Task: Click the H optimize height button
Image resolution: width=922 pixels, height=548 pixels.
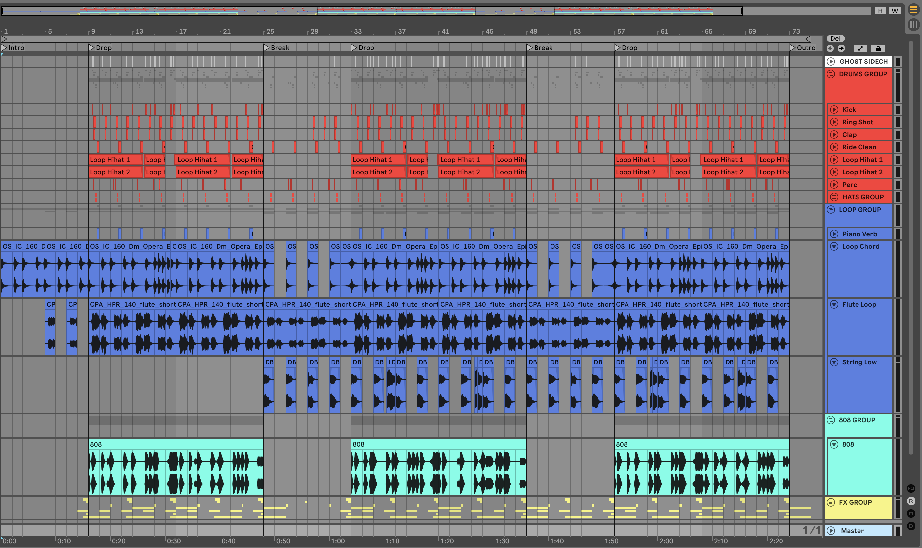Action: [x=880, y=11]
